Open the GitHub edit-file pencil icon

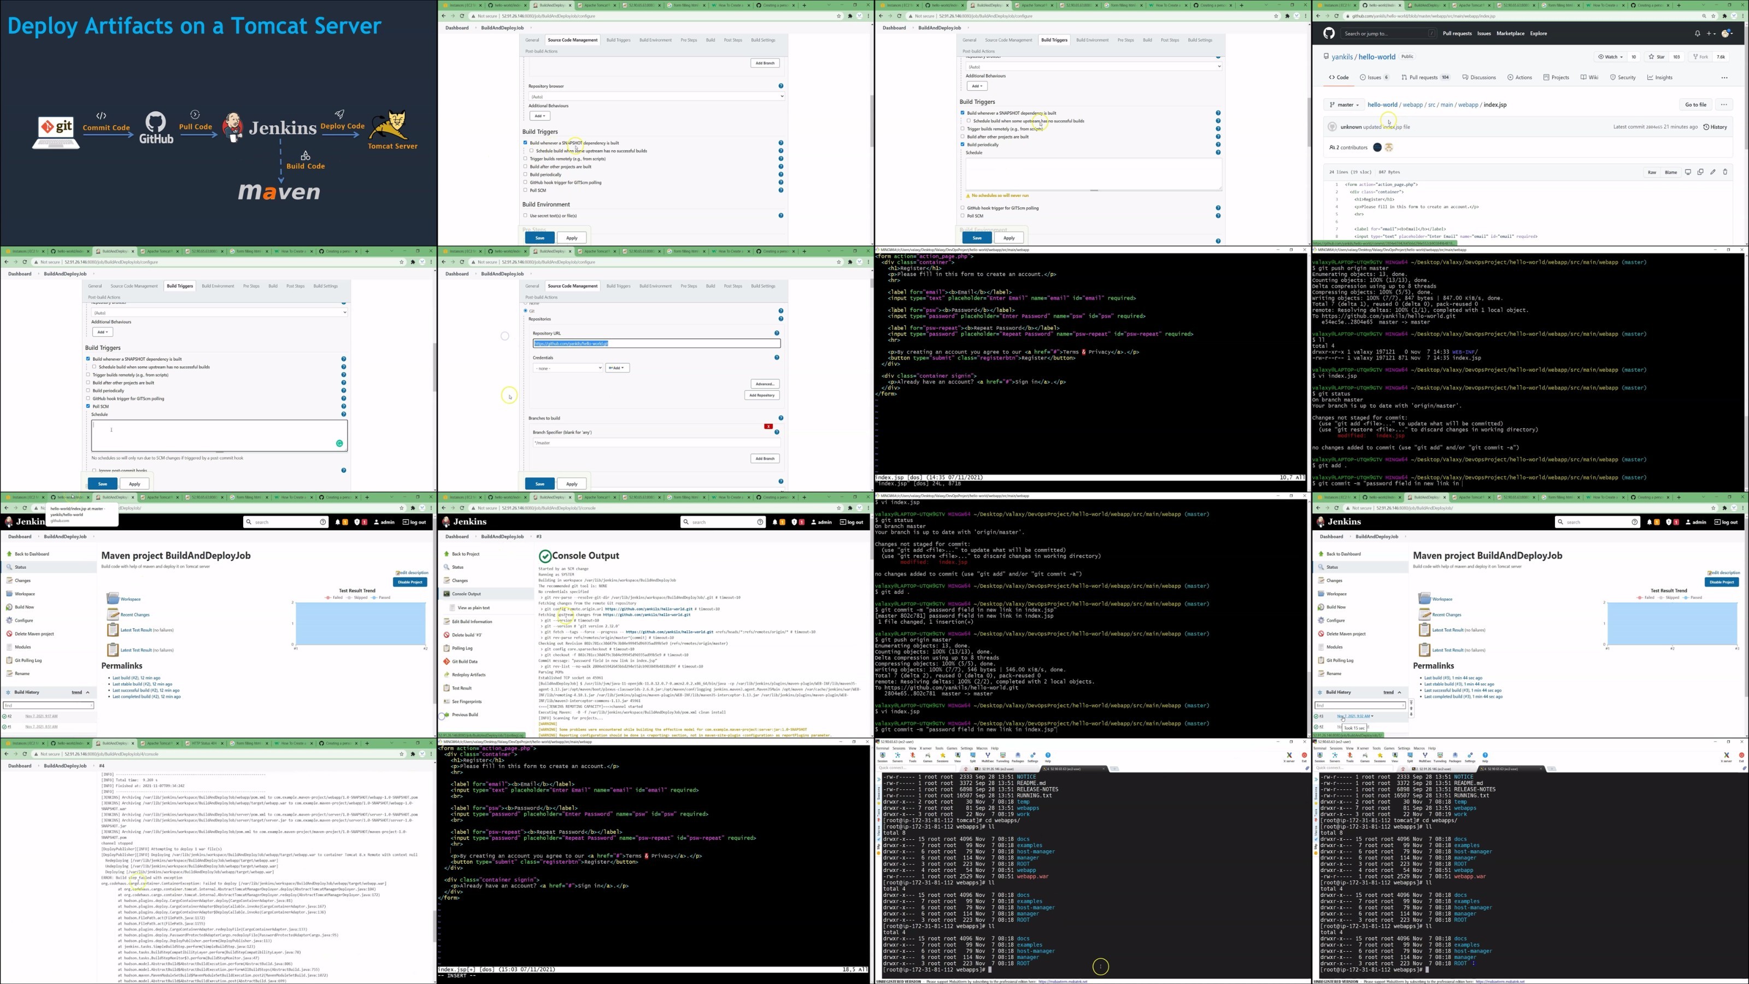click(x=1713, y=172)
